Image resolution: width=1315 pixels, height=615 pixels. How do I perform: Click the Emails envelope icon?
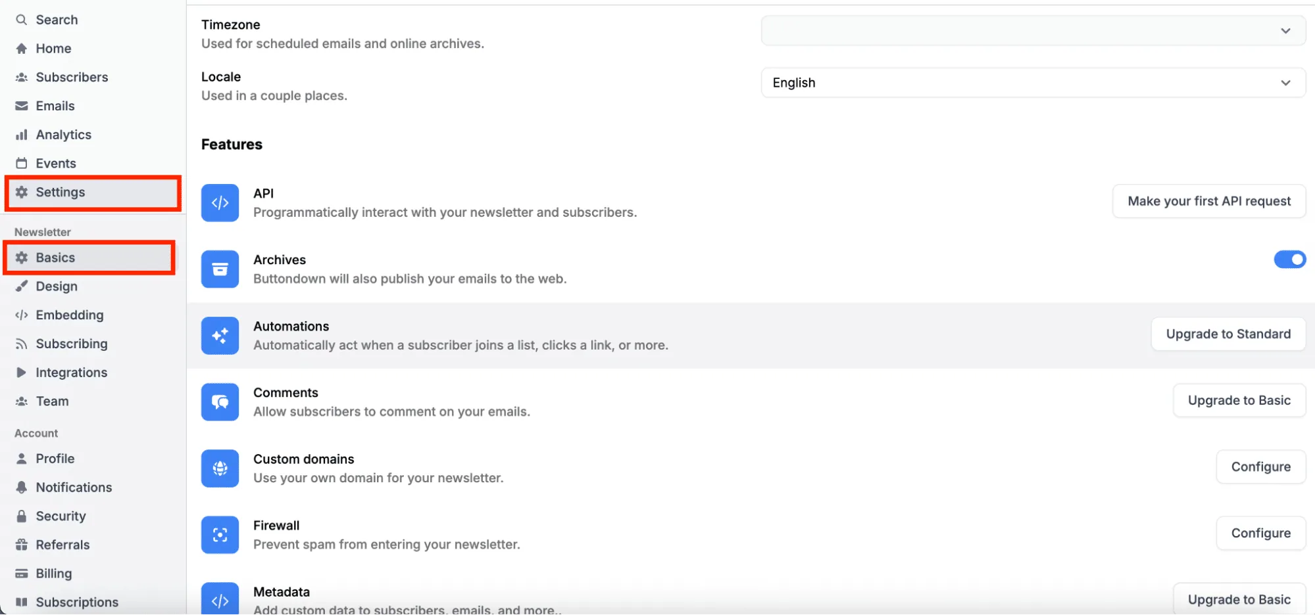click(x=22, y=106)
